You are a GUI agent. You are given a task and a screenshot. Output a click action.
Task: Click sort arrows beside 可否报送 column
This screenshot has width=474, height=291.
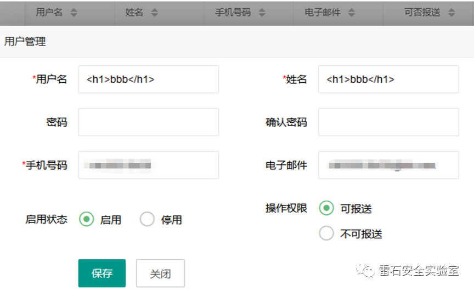click(x=452, y=12)
